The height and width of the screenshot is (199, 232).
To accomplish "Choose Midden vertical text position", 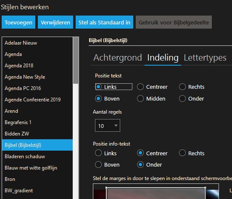I will click(x=151, y=98).
